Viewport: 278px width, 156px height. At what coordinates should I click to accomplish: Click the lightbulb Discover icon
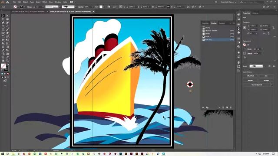click(216, 2)
